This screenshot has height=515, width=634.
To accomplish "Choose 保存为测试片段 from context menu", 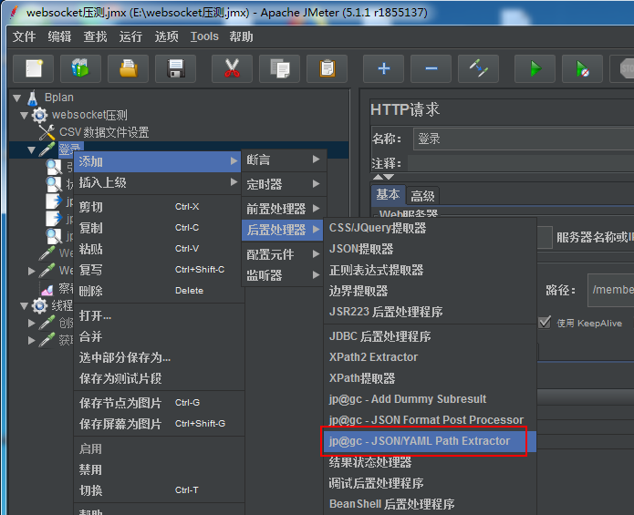I will [158, 378].
